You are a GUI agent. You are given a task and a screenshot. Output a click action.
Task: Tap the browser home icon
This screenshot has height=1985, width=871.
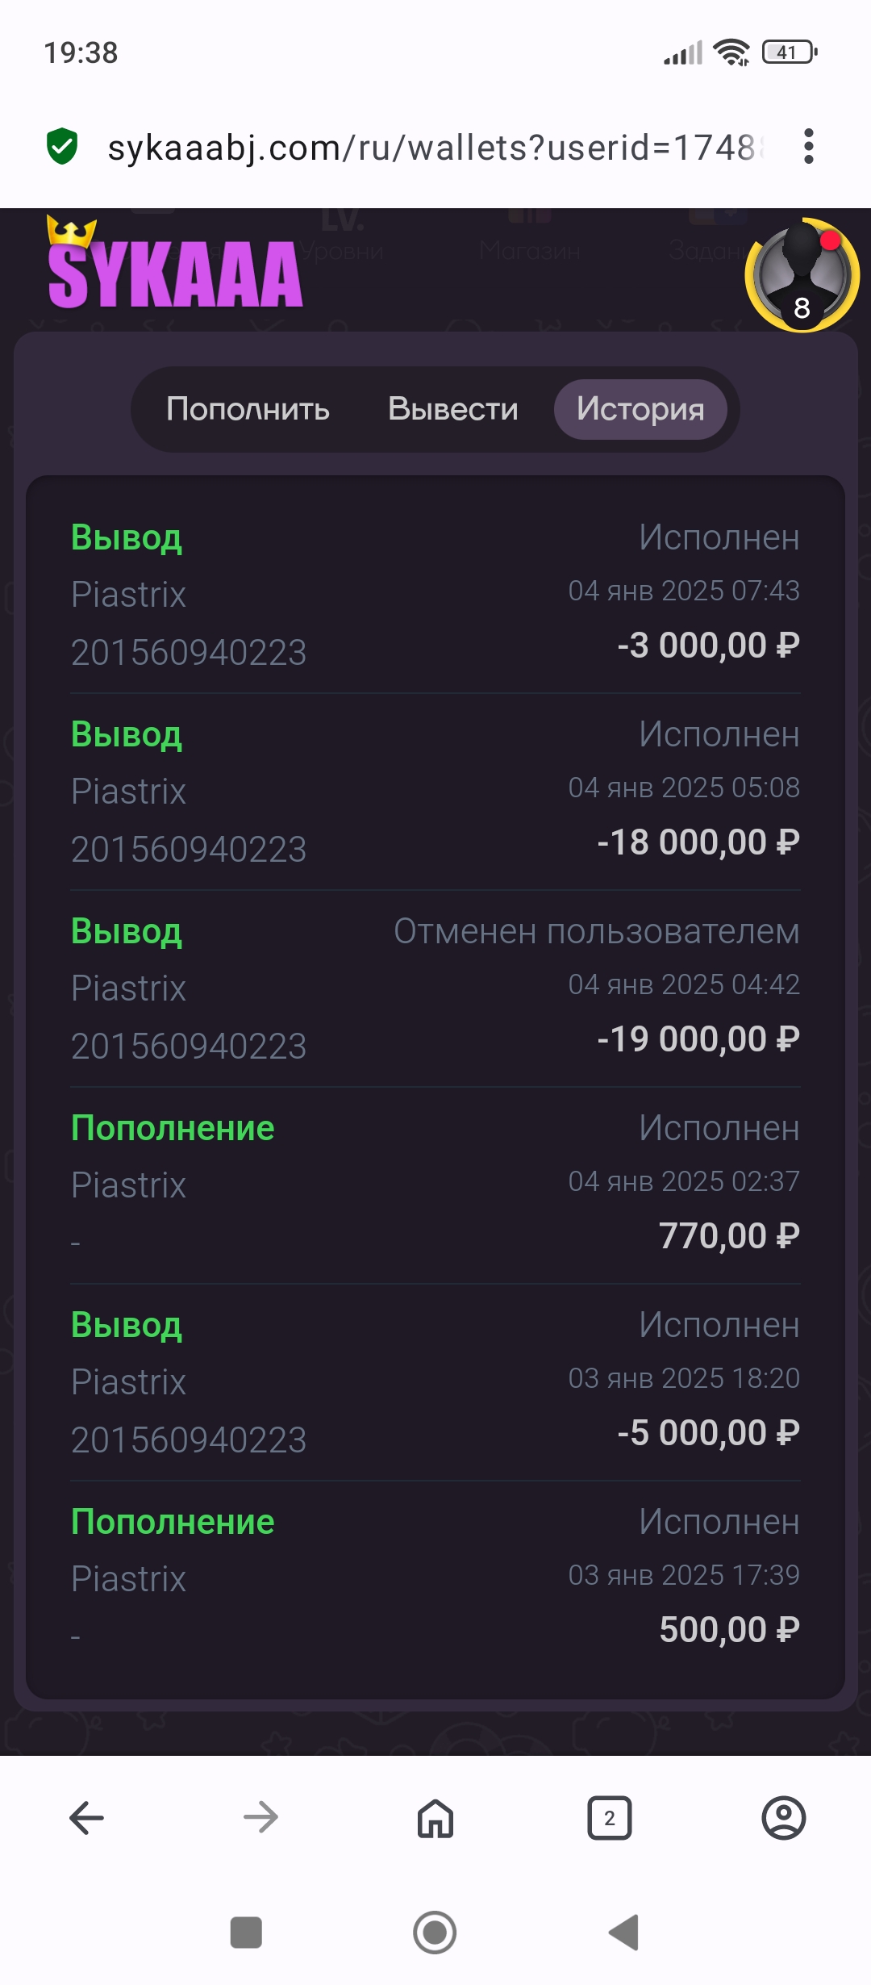(435, 1818)
